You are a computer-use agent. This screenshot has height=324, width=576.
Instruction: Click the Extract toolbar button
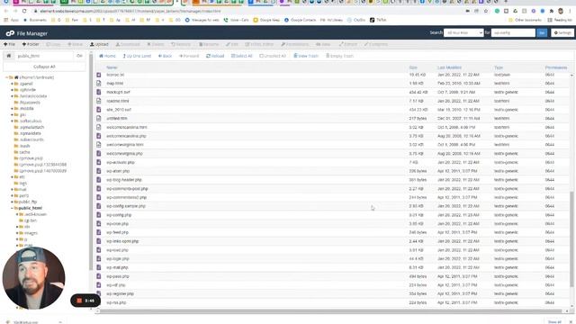coord(348,44)
